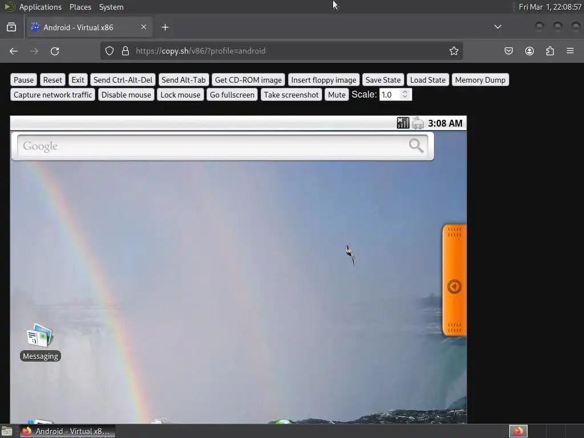Mute the emulator sound
The height and width of the screenshot is (438, 584).
click(336, 95)
